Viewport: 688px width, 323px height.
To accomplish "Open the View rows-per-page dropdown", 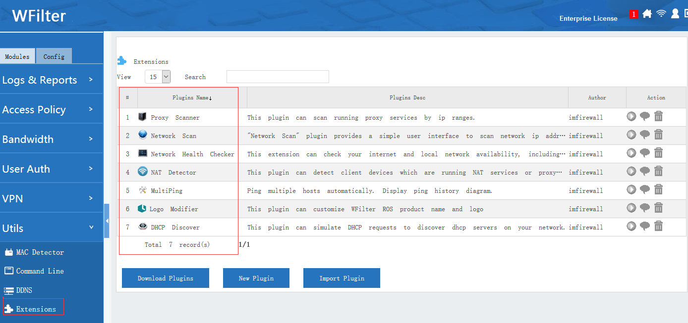I will 158,77.
